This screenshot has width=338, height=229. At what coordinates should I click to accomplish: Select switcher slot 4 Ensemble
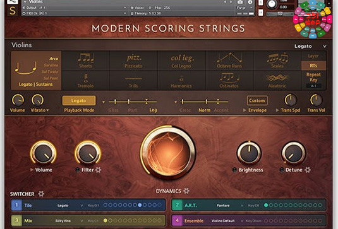tap(177, 220)
